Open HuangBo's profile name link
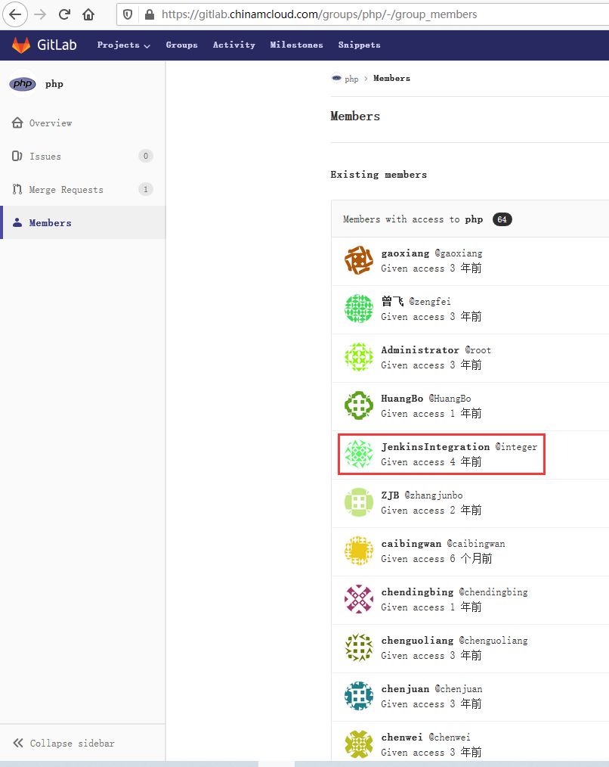Viewport: 609px width, 767px height. (x=402, y=399)
